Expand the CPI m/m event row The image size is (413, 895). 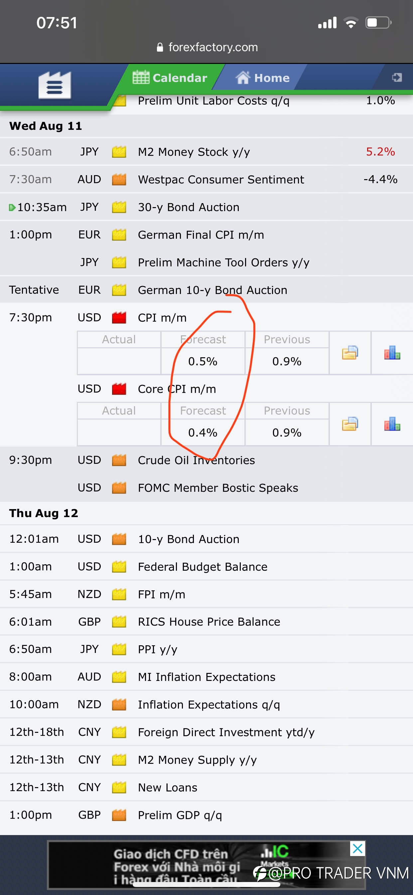(206, 318)
